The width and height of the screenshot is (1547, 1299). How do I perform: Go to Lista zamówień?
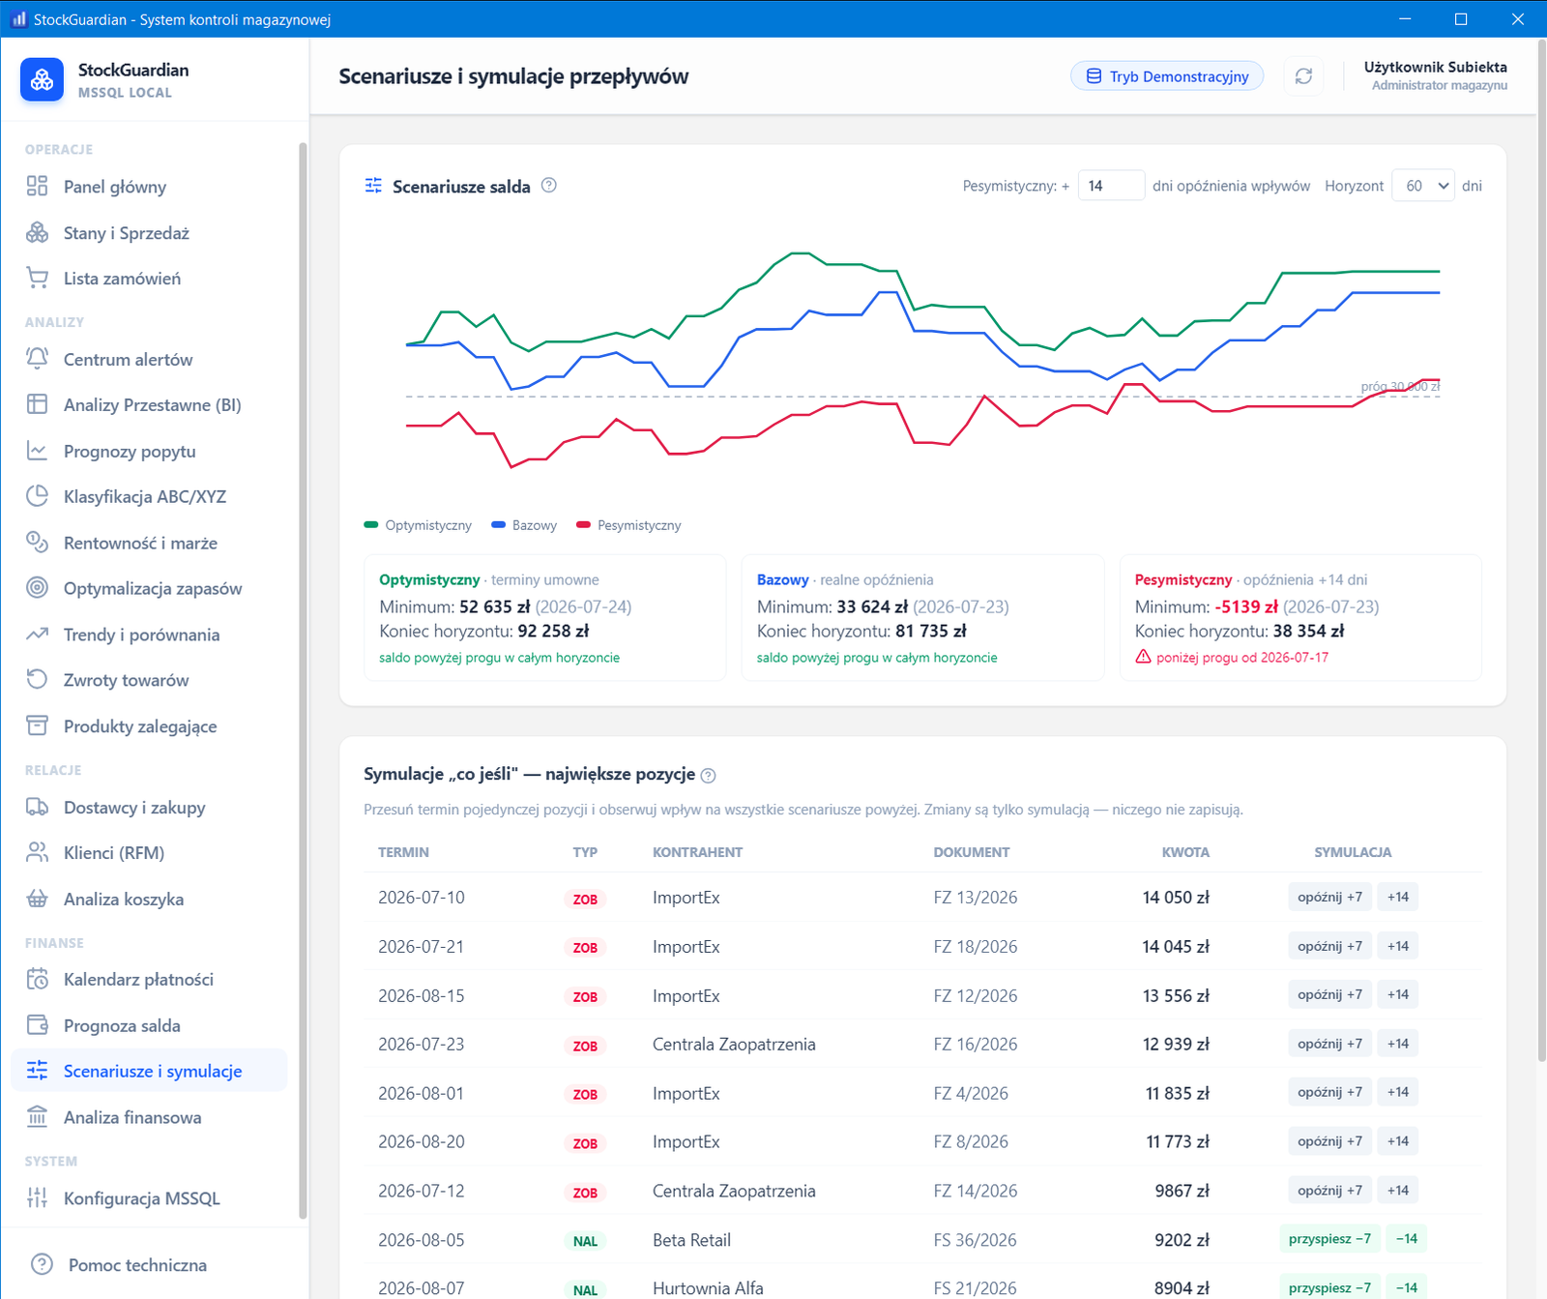[x=149, y=279]
